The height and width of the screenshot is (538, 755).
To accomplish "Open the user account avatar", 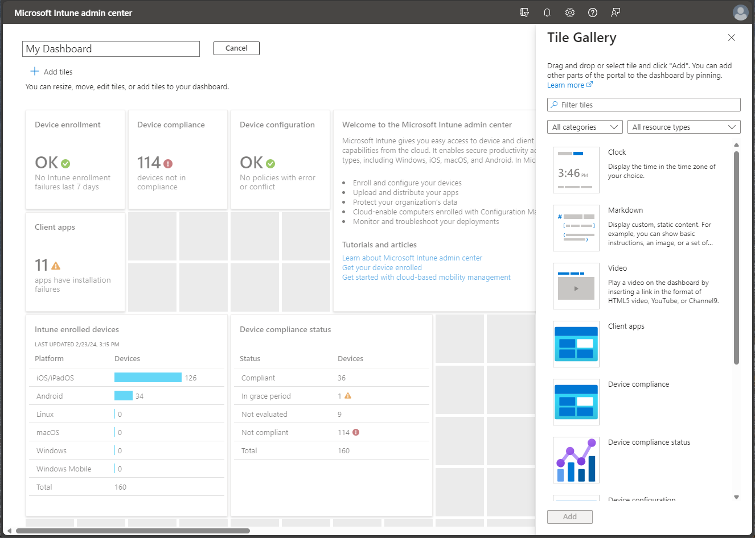I will pyautogui.click(x=741, y=13).
